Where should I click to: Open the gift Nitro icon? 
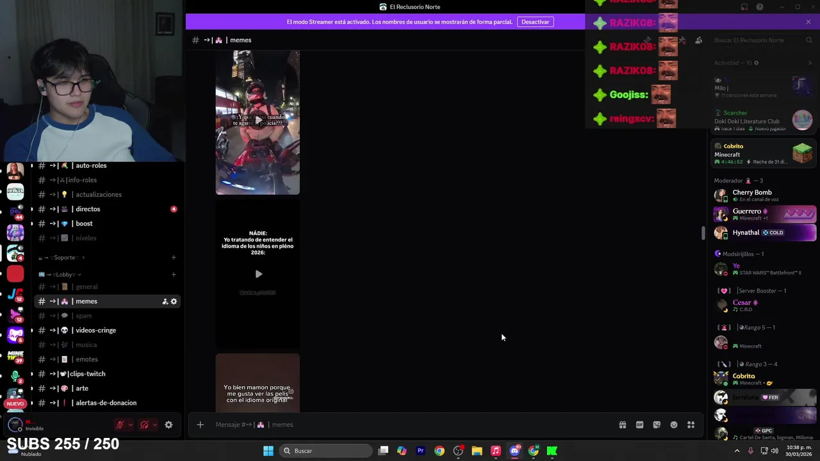[x=622, y=425]
